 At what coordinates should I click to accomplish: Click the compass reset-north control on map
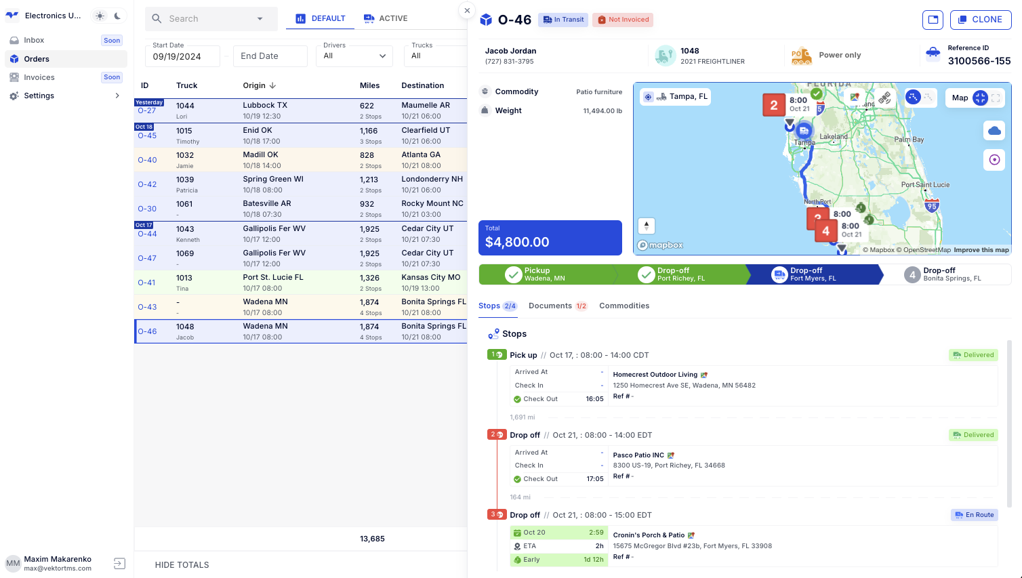point(647,226)
